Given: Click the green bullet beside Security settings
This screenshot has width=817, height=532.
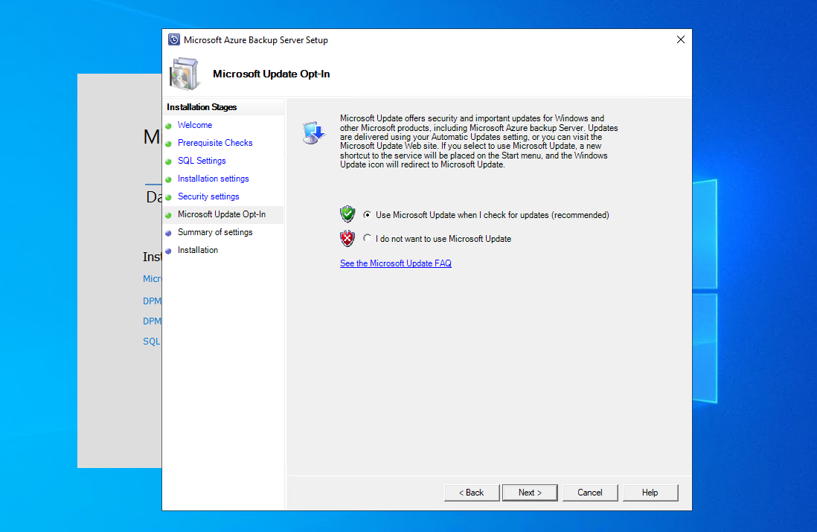Looking at the screenshot, I should pyautogui.click(x=168, y=197).
